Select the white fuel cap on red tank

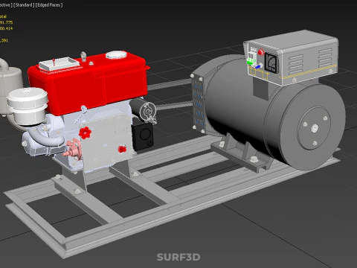point(116,55)
